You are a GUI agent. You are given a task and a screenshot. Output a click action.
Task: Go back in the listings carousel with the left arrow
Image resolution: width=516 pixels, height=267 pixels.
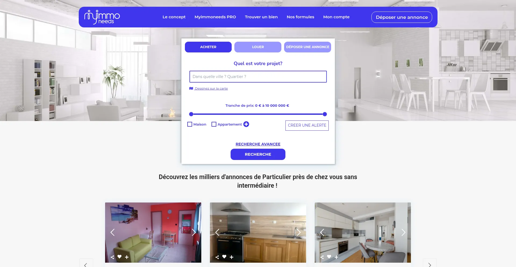coord(86,264)
